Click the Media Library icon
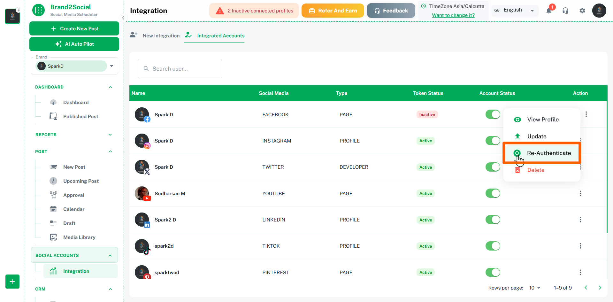The image size is (613, 302). tap(53, 237)
